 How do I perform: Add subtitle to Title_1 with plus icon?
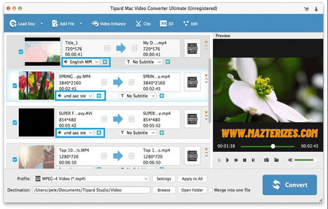(168, 62)
